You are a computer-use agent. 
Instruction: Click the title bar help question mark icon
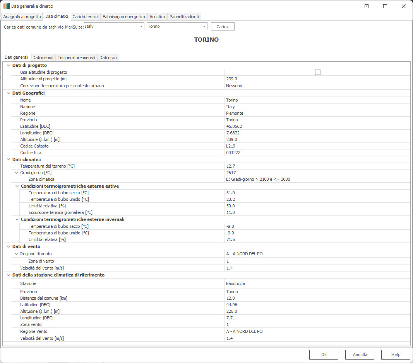(x=367, y=6)
